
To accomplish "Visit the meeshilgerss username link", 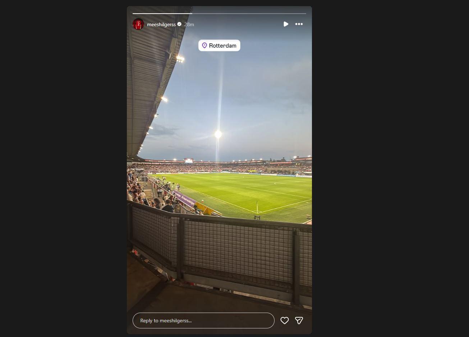I will [161, 24].
